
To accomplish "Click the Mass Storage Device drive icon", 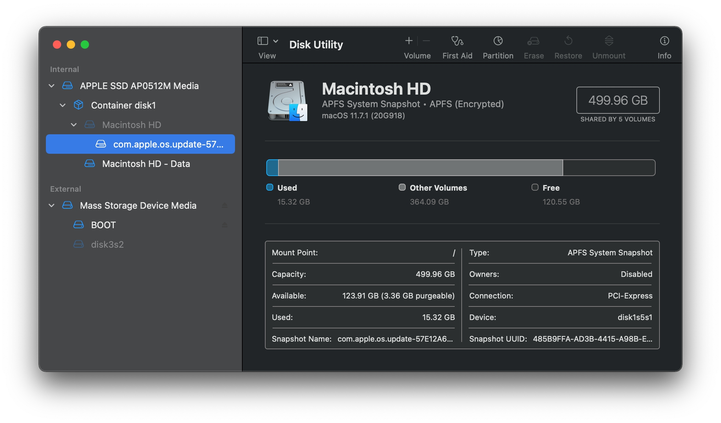I will point(67,205).
